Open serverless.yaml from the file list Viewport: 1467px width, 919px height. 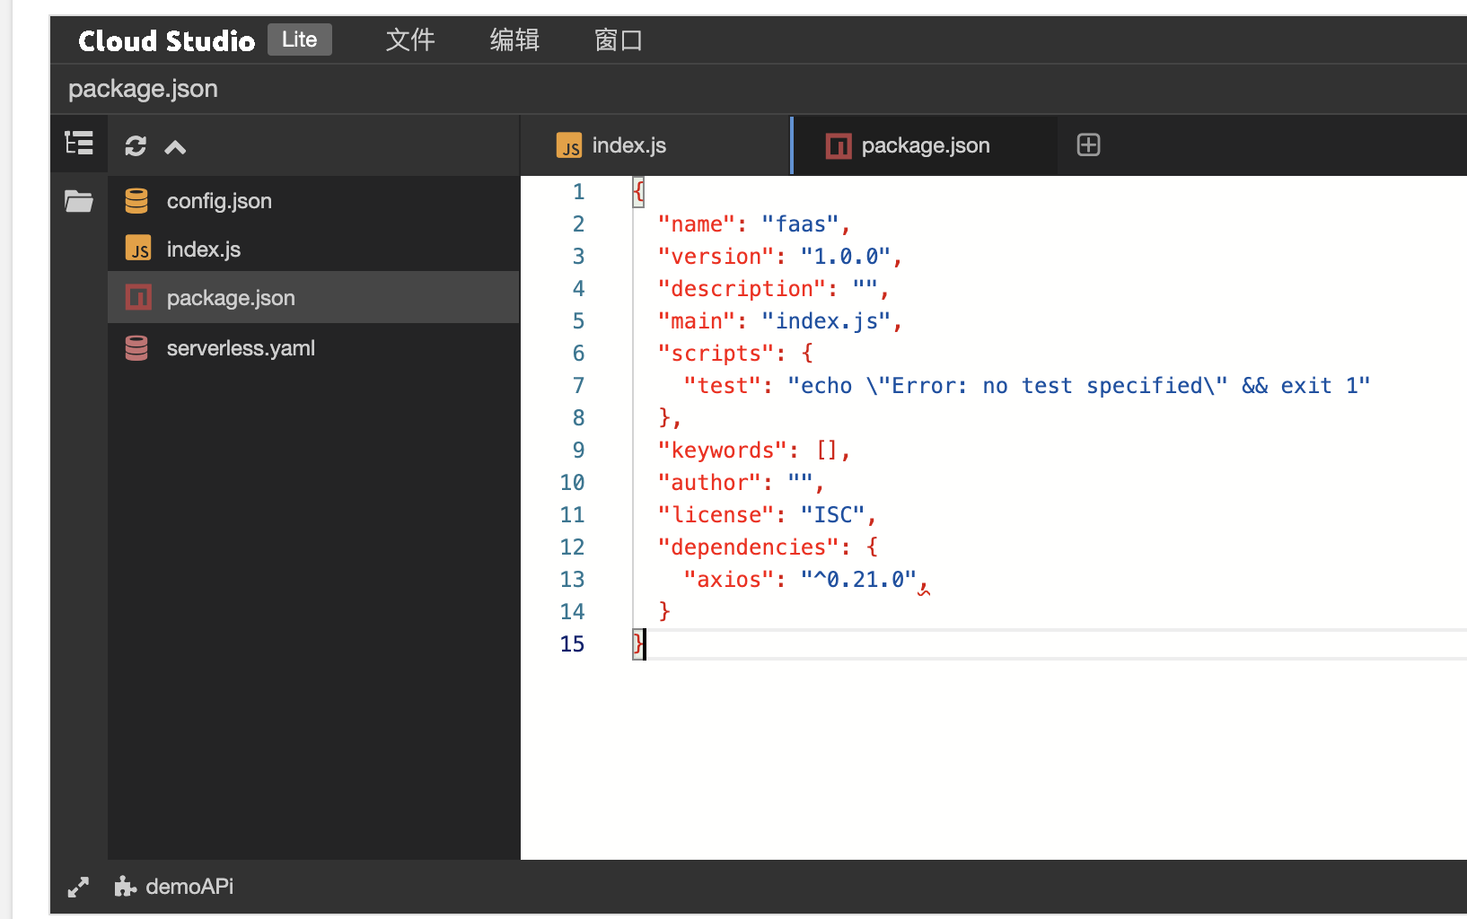click(241, 348)
